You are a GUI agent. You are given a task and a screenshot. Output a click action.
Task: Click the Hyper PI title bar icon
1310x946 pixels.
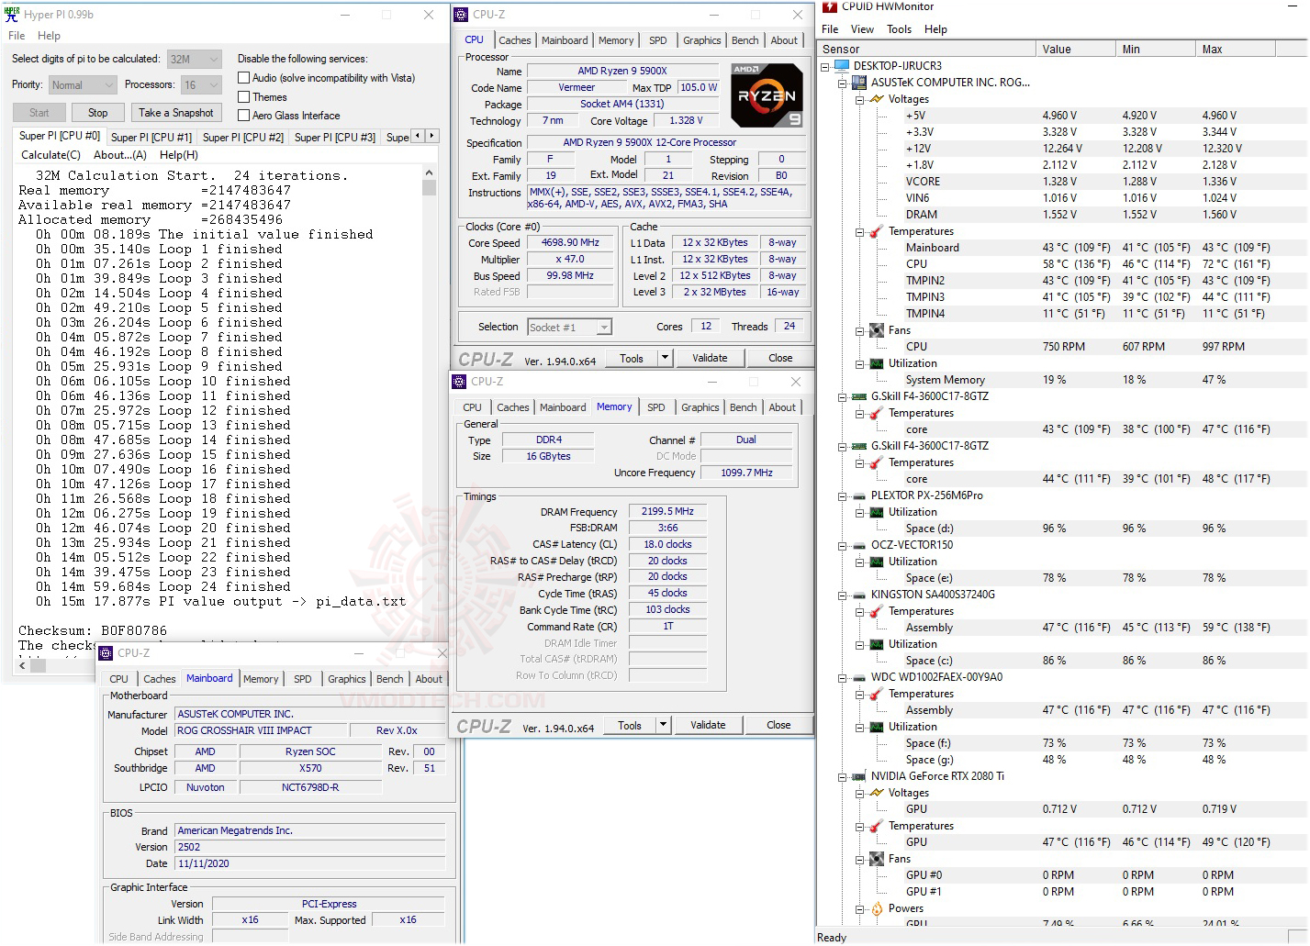[12, 15]
